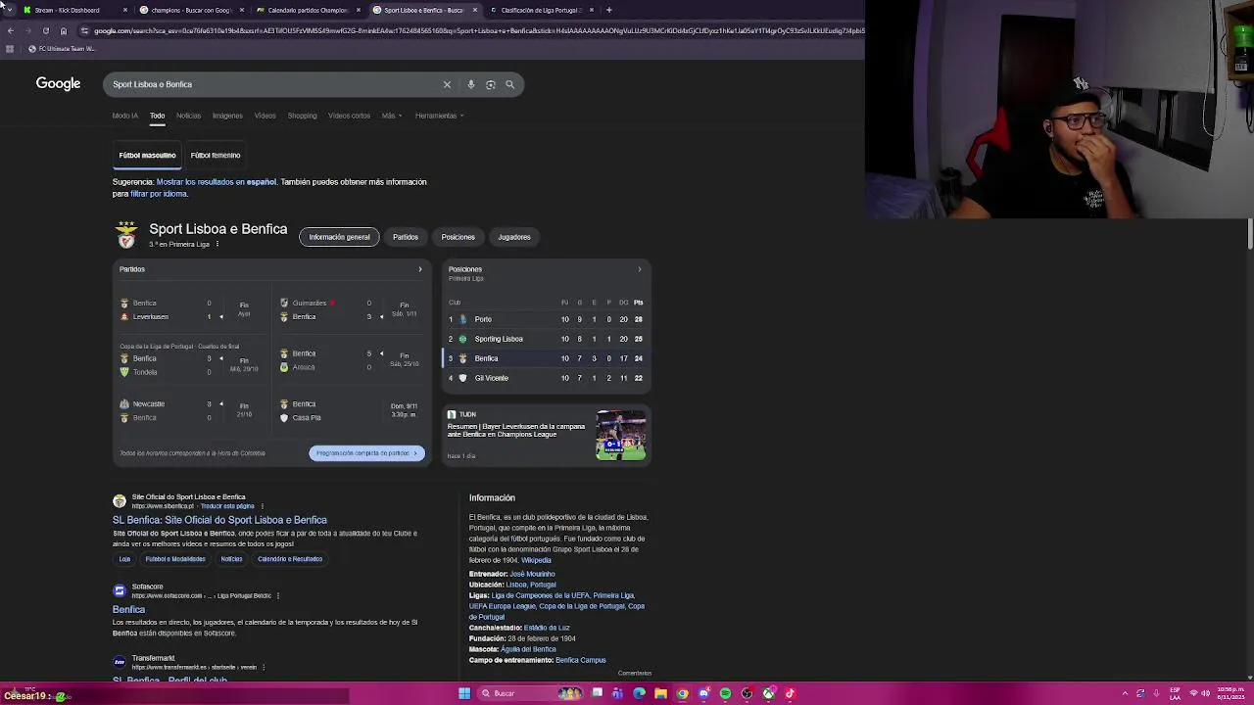Open new browser tab
The height and width of the screenshot is (705, 1254).
click(x=608, y=10)
